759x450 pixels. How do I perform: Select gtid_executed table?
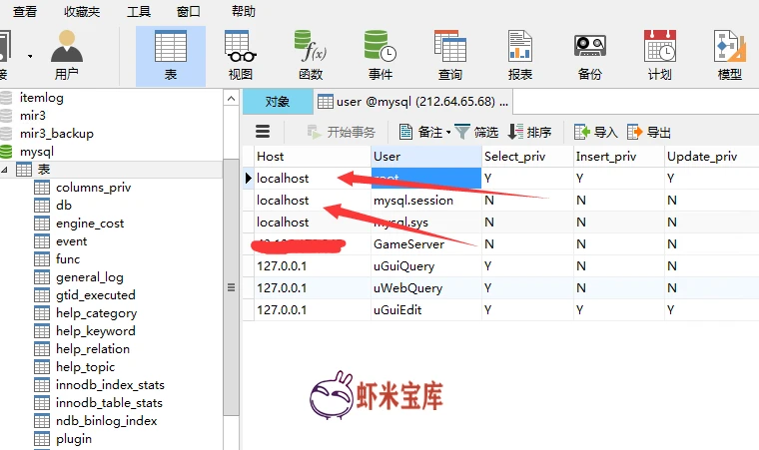coord(95,294)
